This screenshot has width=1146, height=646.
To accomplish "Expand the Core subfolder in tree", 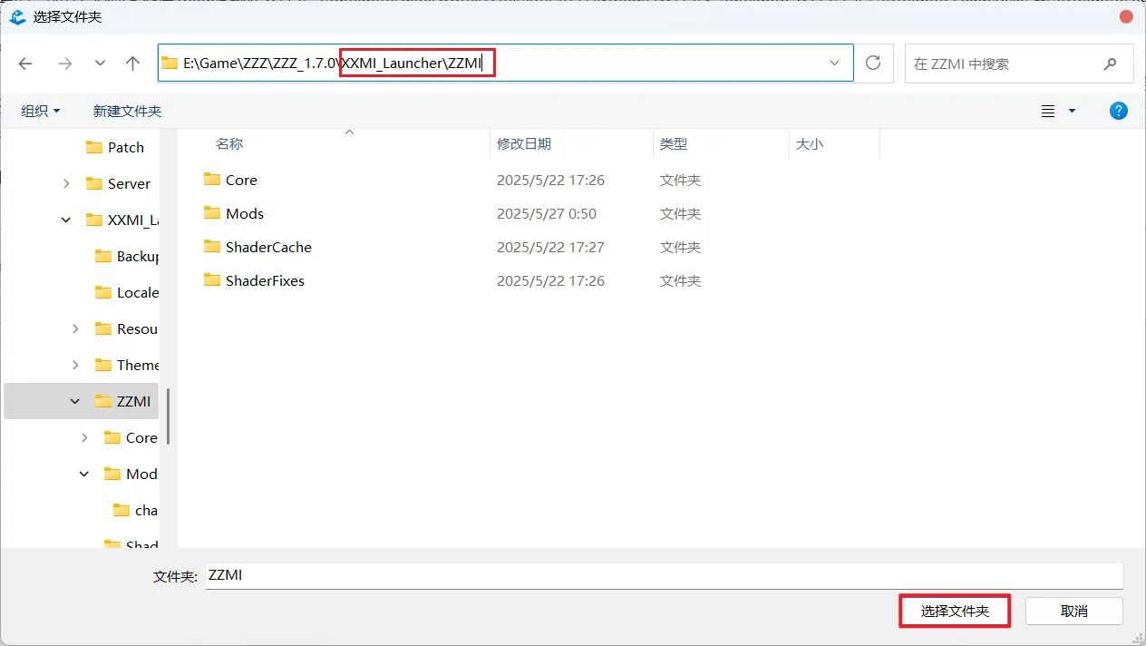I will click(x=84, y=437).
